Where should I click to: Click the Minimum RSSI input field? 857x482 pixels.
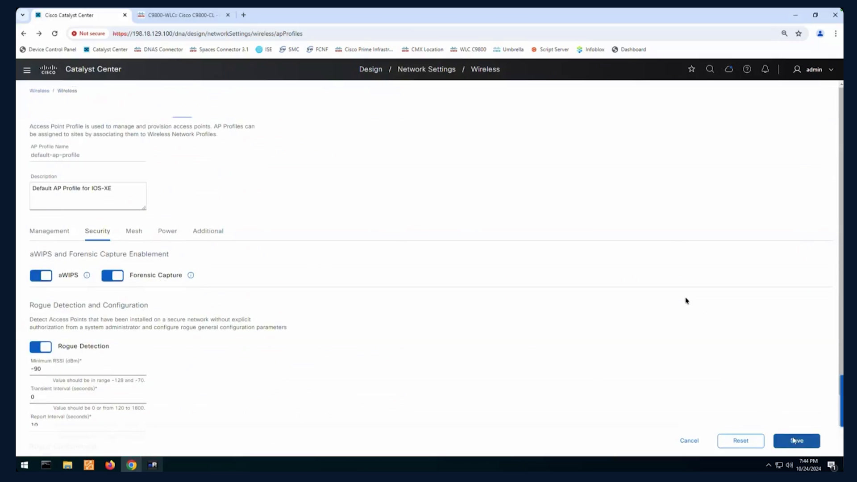(88, 369)
